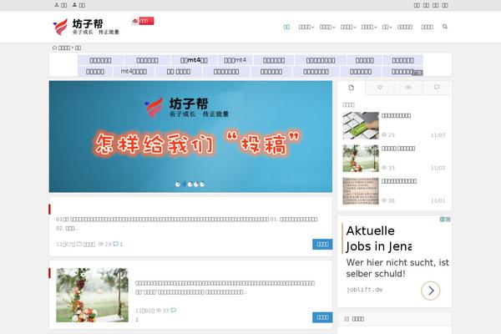Image resolution: width=501 pixels, height=334 pixels.
Task: Click the bold tag with mt4 in middle
Action: click(194, 60)
